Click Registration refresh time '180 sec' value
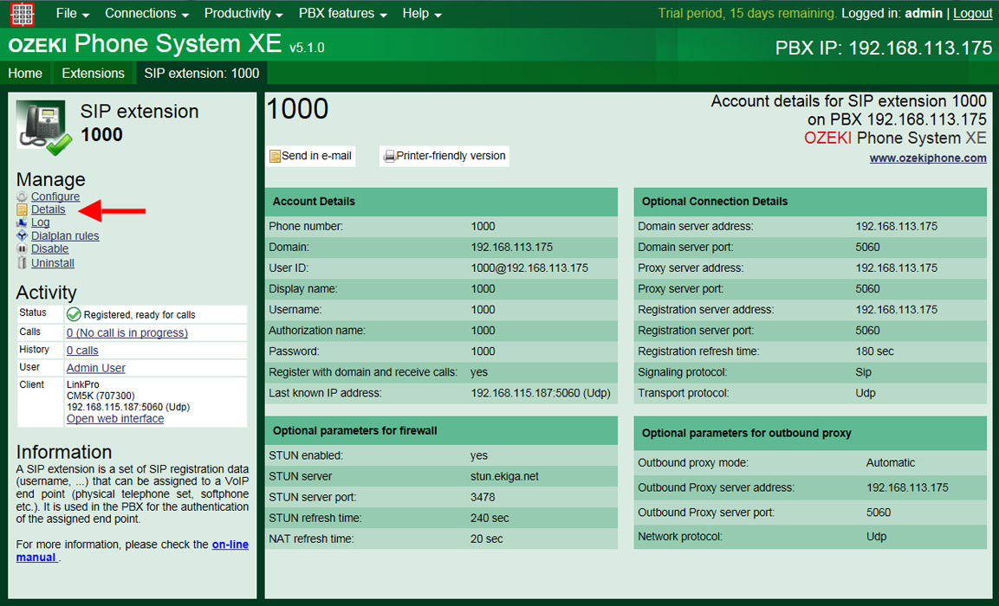Screen dimensions: 999x606 click(x=875, y=351)
